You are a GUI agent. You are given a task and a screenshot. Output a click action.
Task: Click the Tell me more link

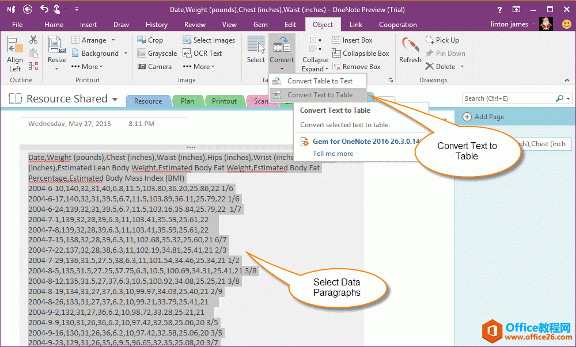(x=333, y=154)
